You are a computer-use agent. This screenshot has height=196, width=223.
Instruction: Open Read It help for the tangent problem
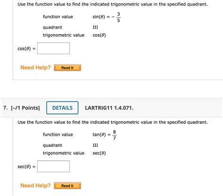pos(67,186)
